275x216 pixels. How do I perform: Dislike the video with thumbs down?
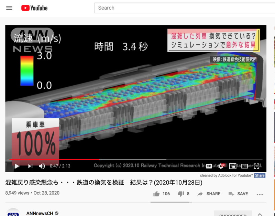181,194
